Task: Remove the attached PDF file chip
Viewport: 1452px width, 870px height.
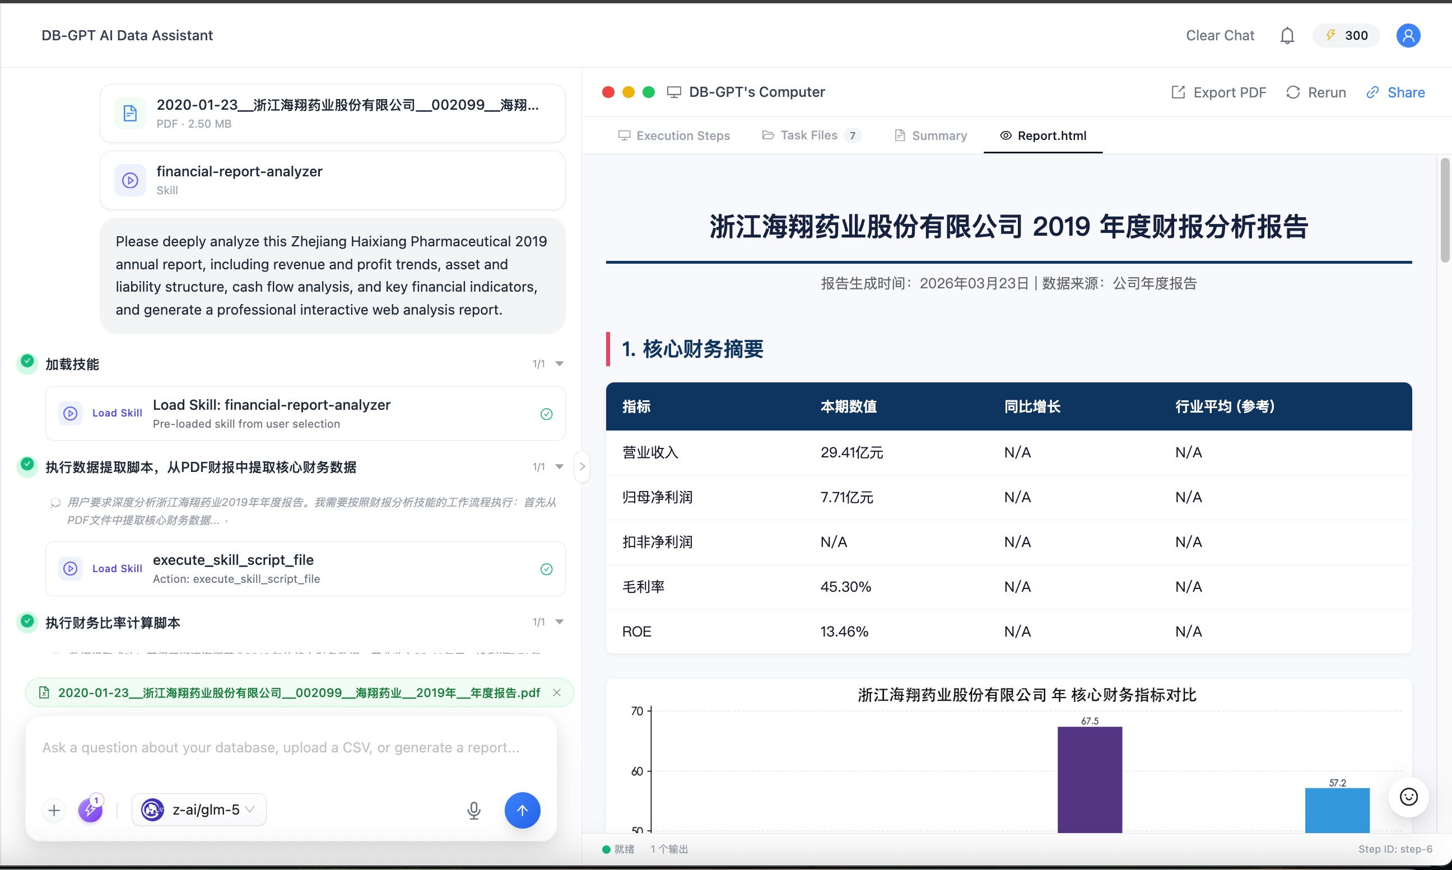Action: [x=556, y=693]
